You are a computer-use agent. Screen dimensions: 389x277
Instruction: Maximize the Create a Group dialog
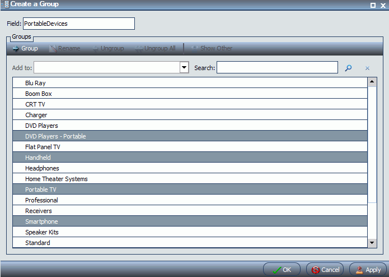(373, 5)
